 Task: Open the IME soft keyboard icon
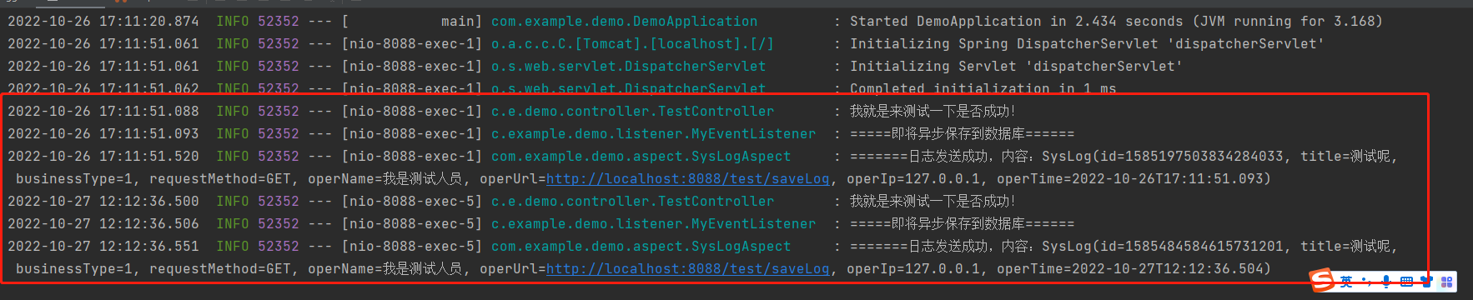(x=1407, y=282)
